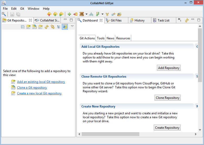204x145 pixels.
Task: Minimize the Git Repositories panel
Action: click(x=65, y=19)
